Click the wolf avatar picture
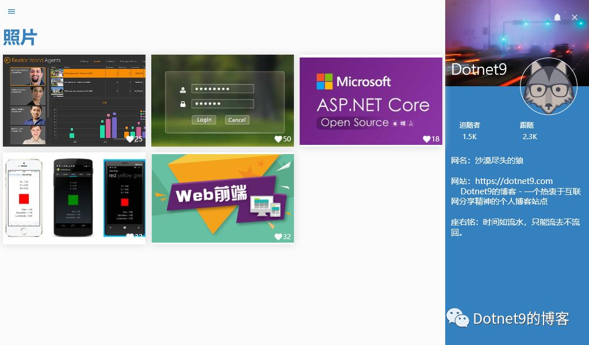589x345 pixels. click(x=548, y=86)
